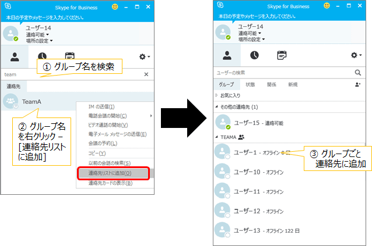Screen dimensions: 372x246
Task: Click ユーザー10 avatar picture
Action: coord(222,171)
